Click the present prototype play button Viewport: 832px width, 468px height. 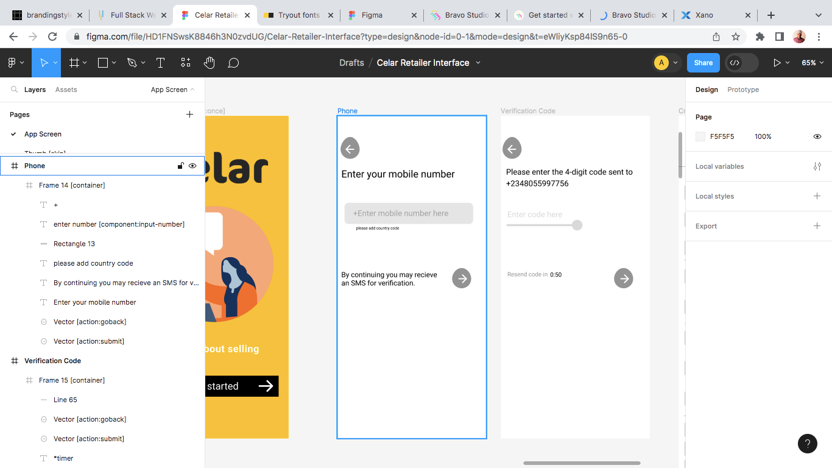777,63
